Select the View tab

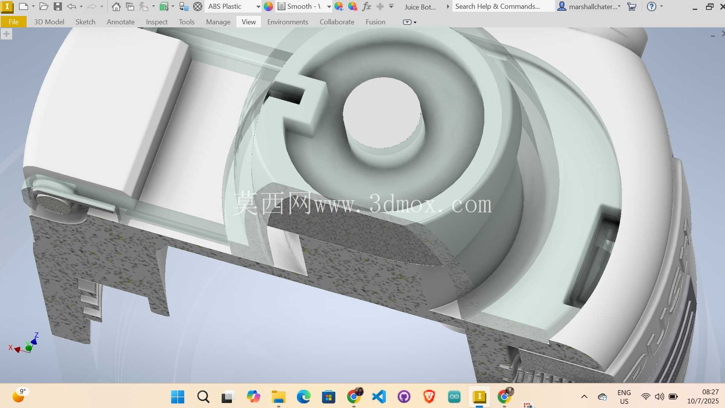tap(249, 22)
